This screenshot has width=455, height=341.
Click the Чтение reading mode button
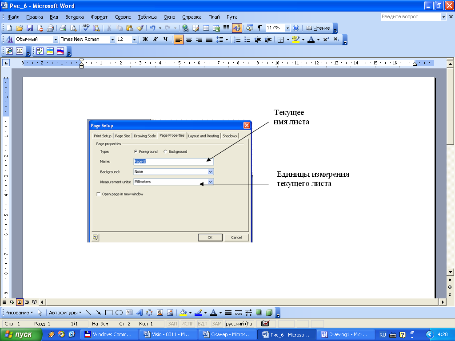(318, 28)
